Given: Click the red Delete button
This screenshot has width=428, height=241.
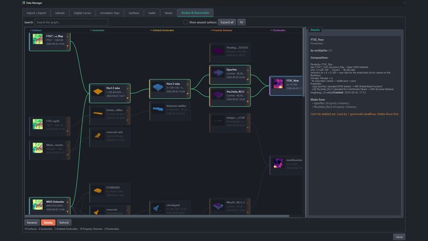Looking at the screenshot, I should pos(48,222).
